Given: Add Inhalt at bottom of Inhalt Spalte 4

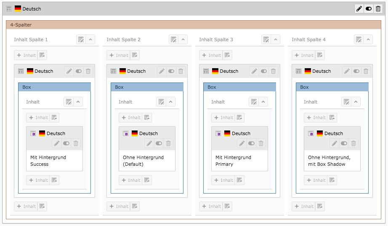Looking at the screenshot, I should (x=303, y=206).
